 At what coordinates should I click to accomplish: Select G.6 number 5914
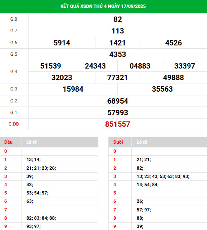pyautogui.click(x=62, y=43)
